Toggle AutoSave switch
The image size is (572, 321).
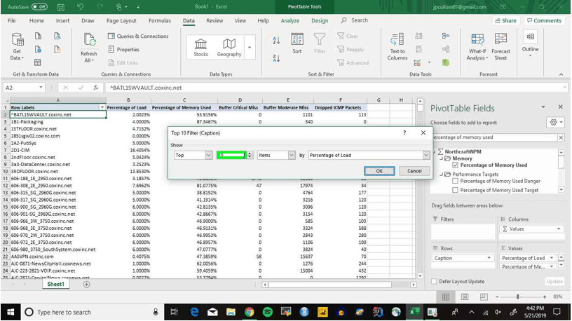click(39, 7)
